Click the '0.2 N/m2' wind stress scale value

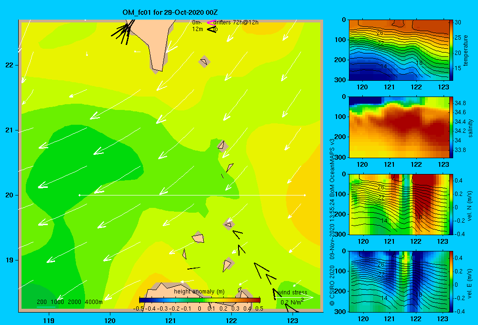(x=292, y=302)
